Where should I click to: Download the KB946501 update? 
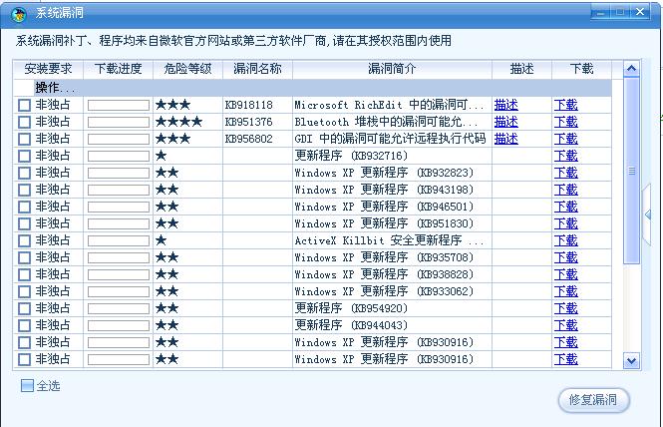[565, 207]
